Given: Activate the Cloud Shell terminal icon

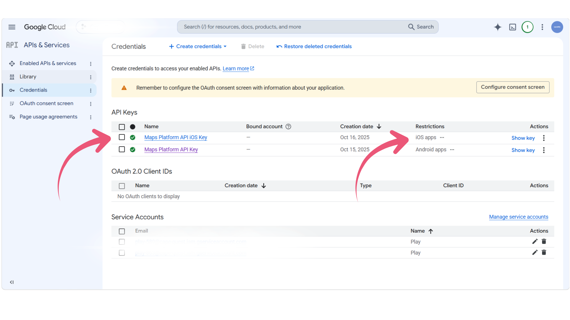Looking at the screenshot, I should [x=513, y=27].
